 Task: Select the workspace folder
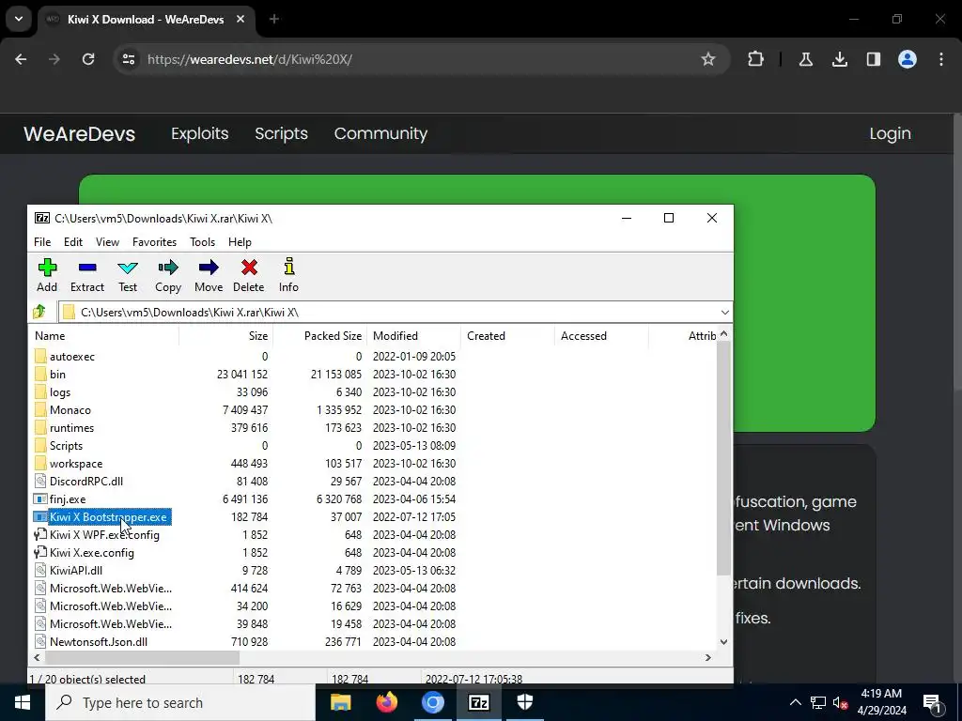pyautogui.click(x=76, y=464)
